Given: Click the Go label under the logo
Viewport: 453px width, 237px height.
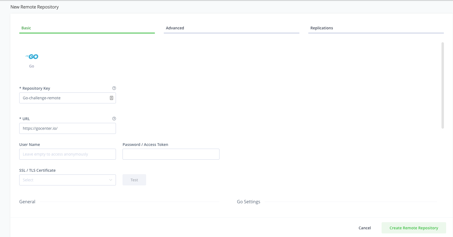Looking at the screenshot, I should coord(32,66).
